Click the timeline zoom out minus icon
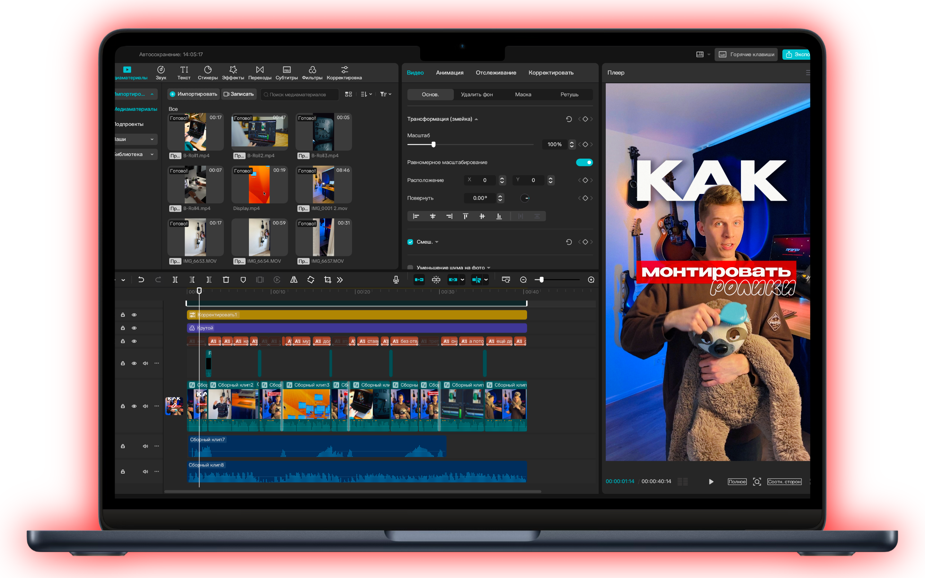The width and height of the screenshot is (925, 578). pos(523,280)
